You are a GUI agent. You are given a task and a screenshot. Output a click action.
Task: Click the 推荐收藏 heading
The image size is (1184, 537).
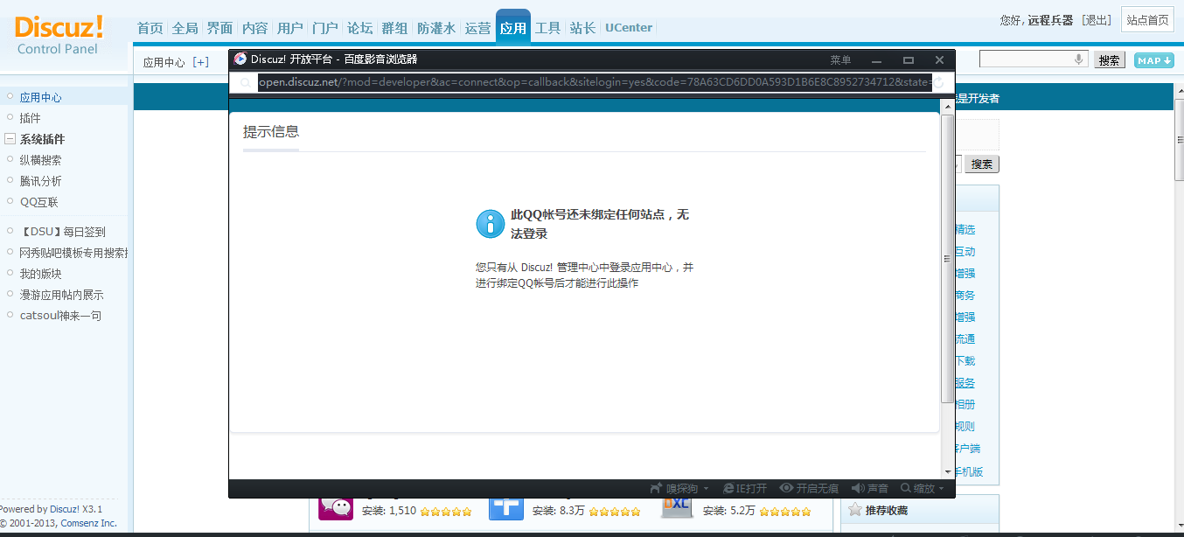pos(887,510)
